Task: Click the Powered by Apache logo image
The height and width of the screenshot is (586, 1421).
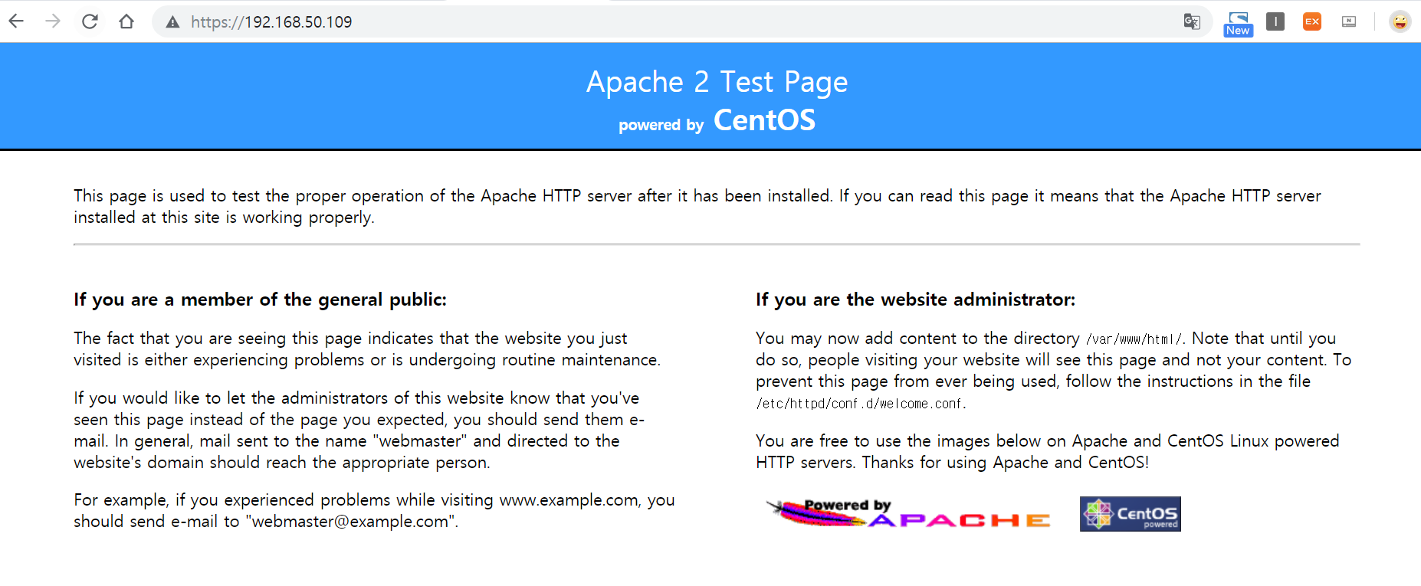Action: click(908, 513)
